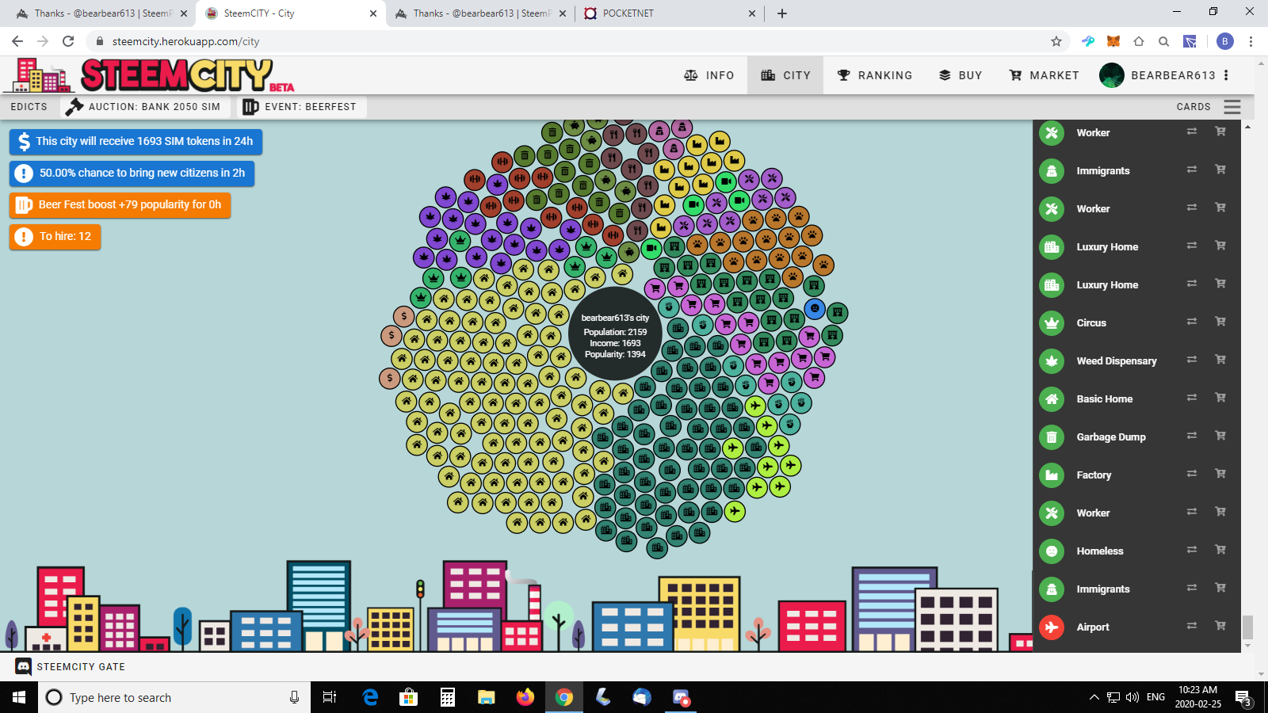Switch to the POCKETNET browser tab
Image resolution: width=1268 pixels, height=713 pixels.
670,13
